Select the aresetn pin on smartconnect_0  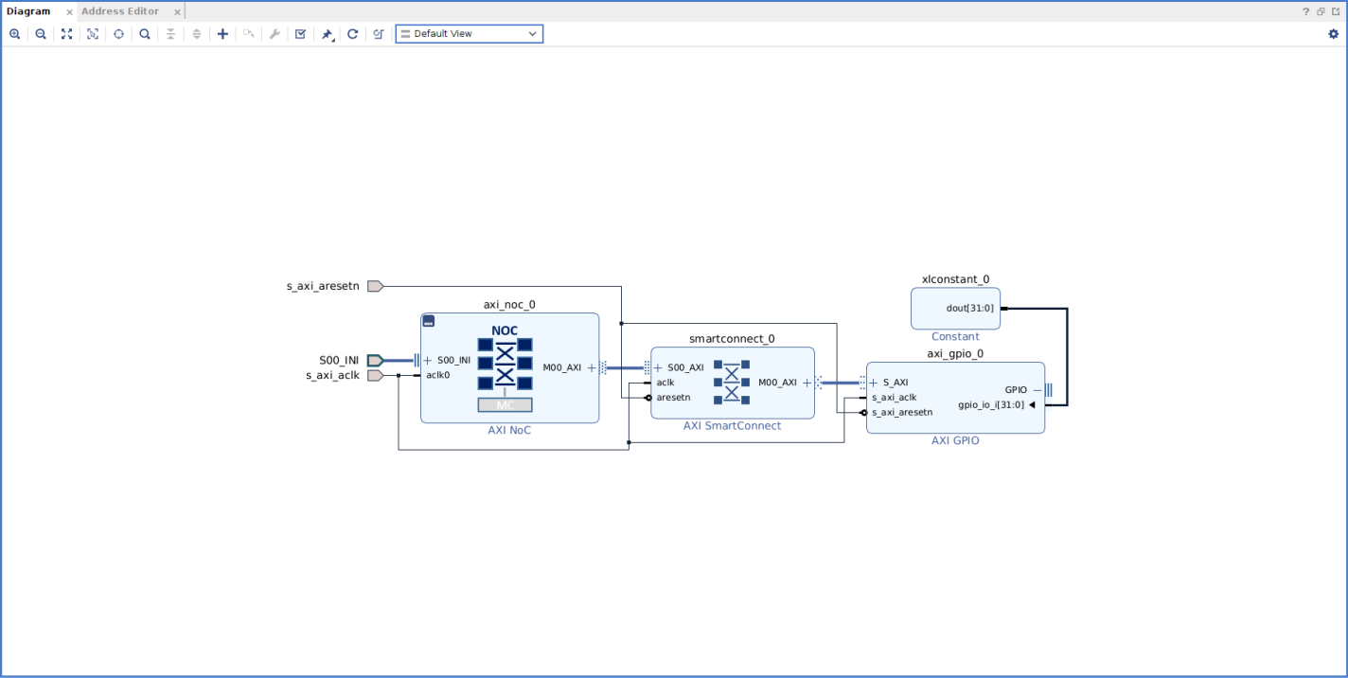pyautogui.click(x=673, y=398)
